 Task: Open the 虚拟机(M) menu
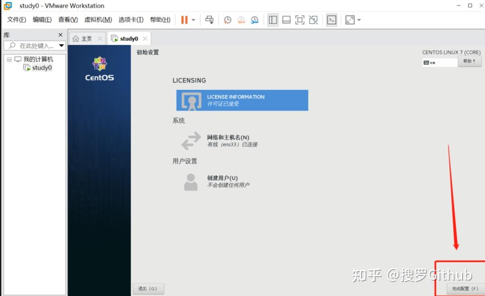(x=98, y=20)
